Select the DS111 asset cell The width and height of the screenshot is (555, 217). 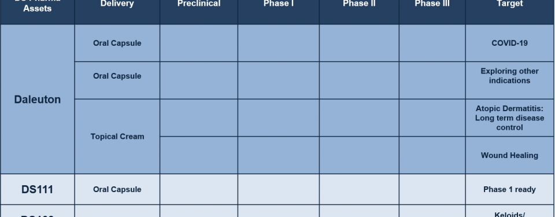point(38,189)
